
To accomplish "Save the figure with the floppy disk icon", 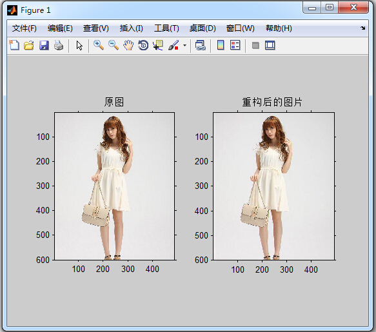I will click(44, 45).
